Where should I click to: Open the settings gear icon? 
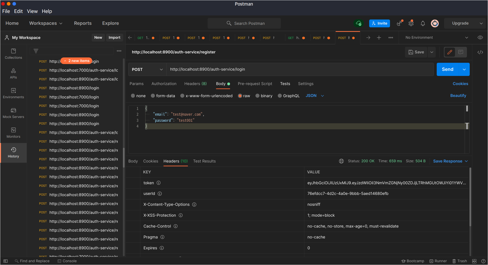click(411, 23)
